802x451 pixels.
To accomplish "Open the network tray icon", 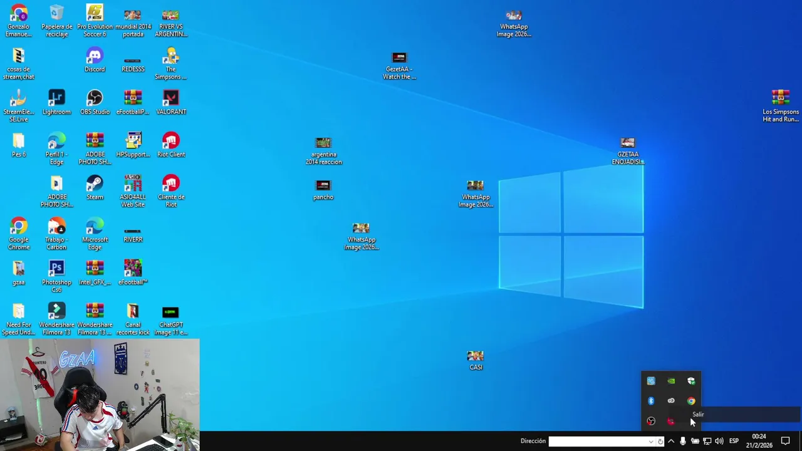I will [707, 441].
